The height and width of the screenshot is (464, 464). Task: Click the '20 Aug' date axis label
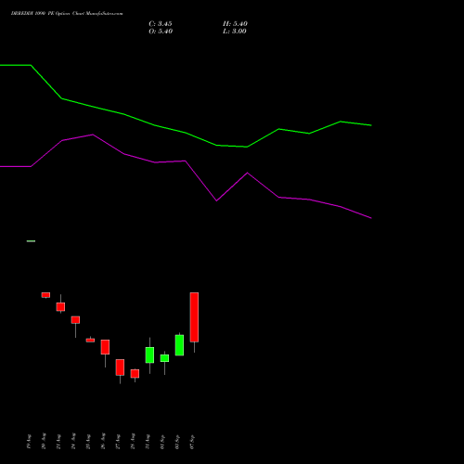coord(44,441)
